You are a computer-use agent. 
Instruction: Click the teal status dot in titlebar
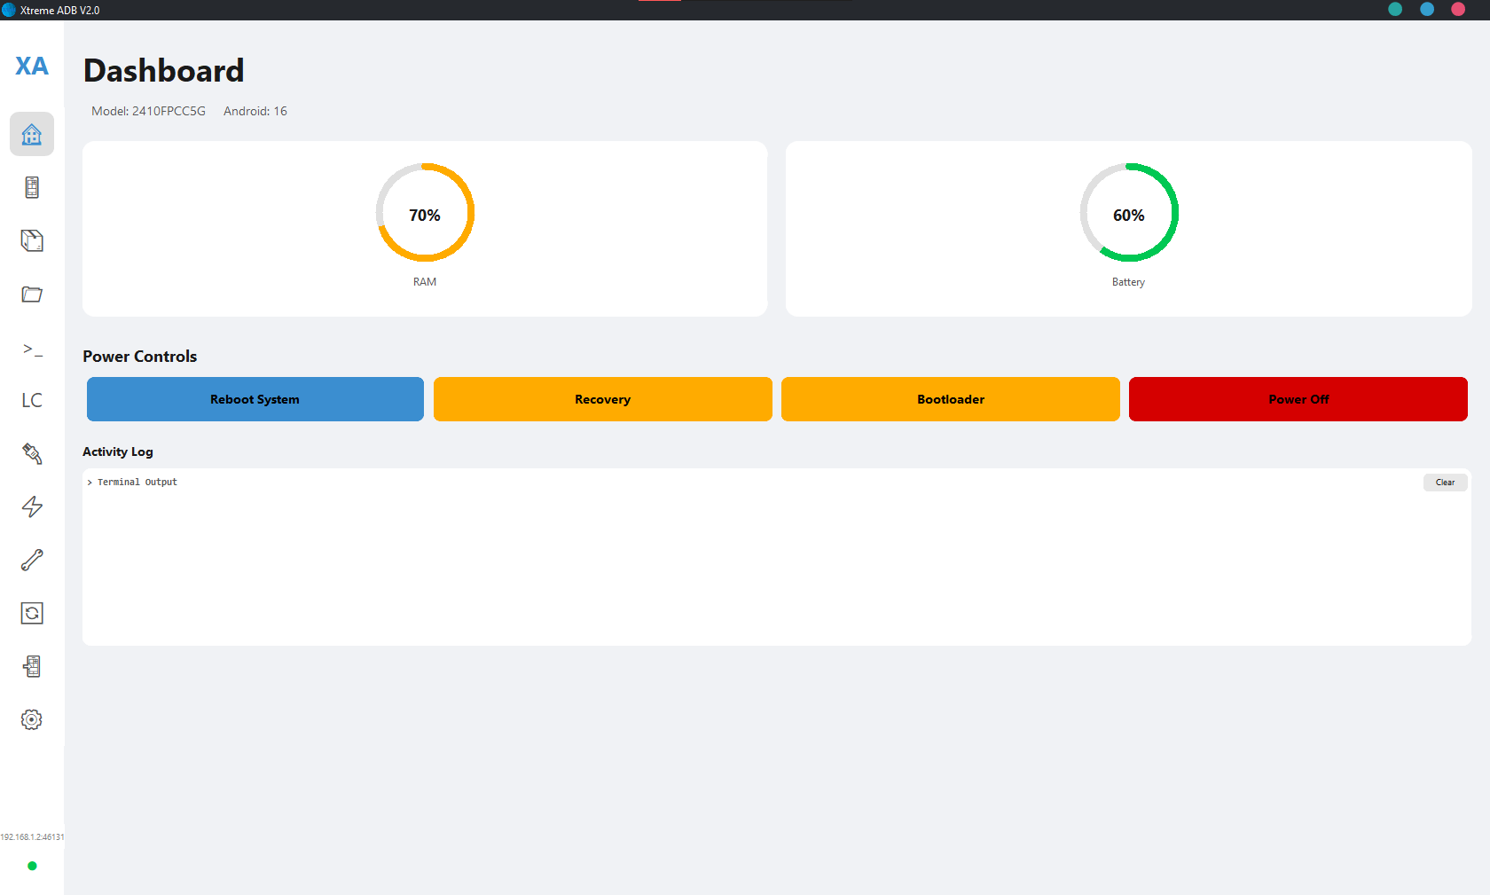coord(1395,9)
